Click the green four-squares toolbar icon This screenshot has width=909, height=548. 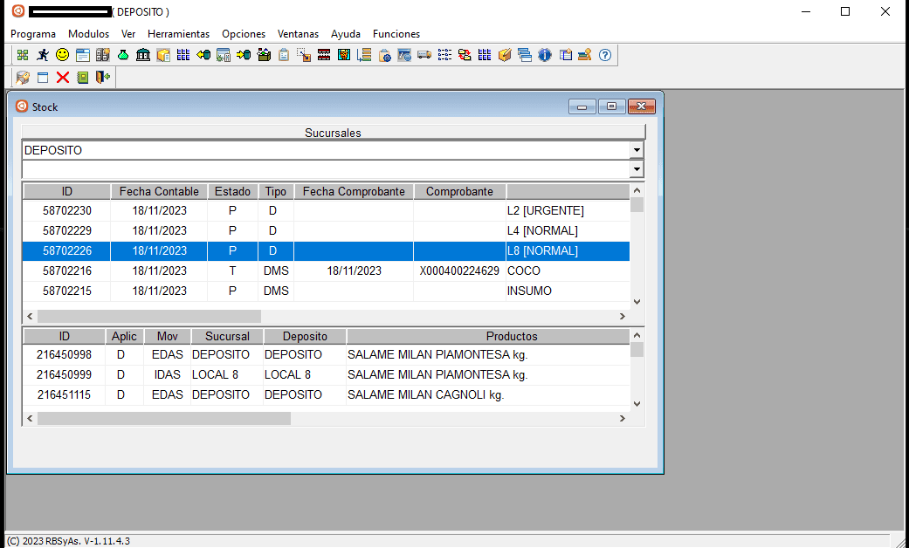pos(23,55)
